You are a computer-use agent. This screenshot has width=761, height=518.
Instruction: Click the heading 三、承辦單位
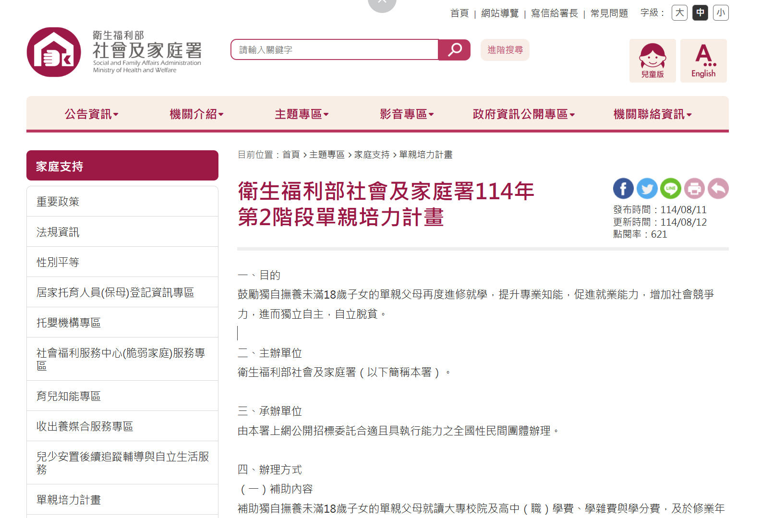tap(270, 411)
